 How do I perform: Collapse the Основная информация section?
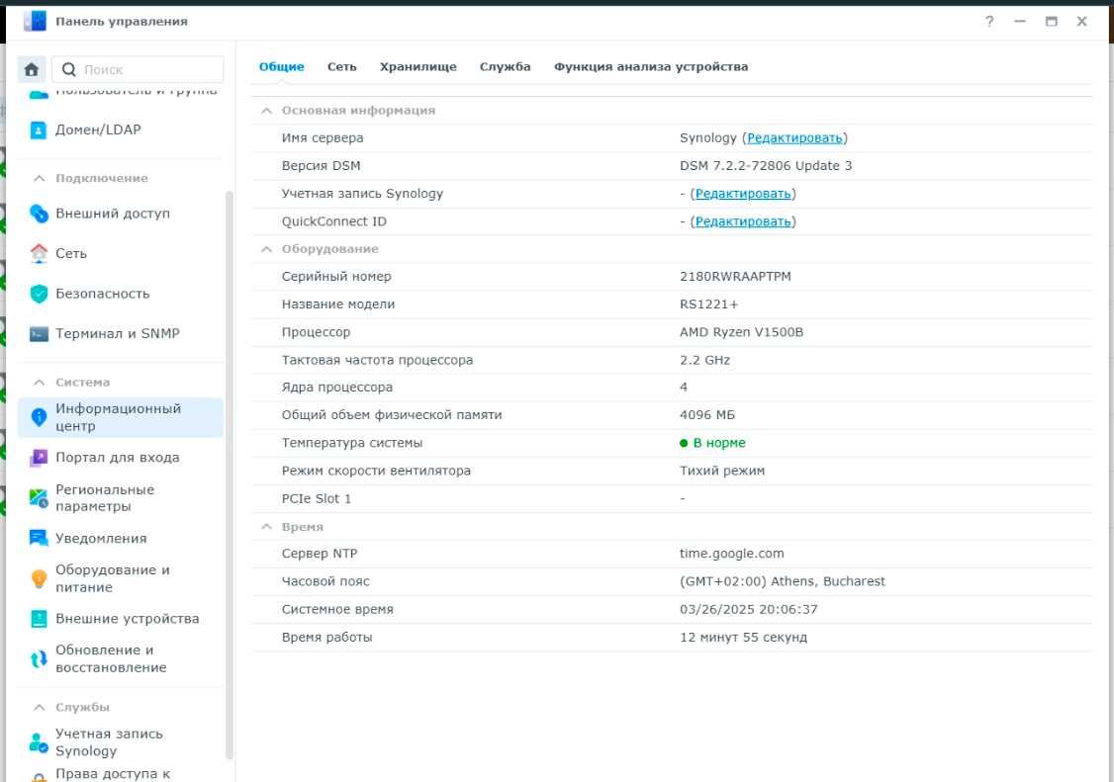(x=266, y=111)
